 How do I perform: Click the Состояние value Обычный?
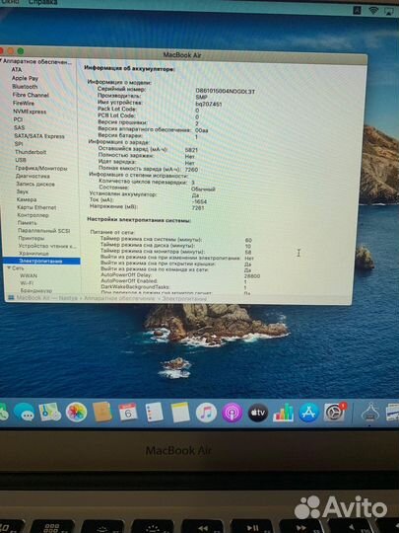(203, 189)
